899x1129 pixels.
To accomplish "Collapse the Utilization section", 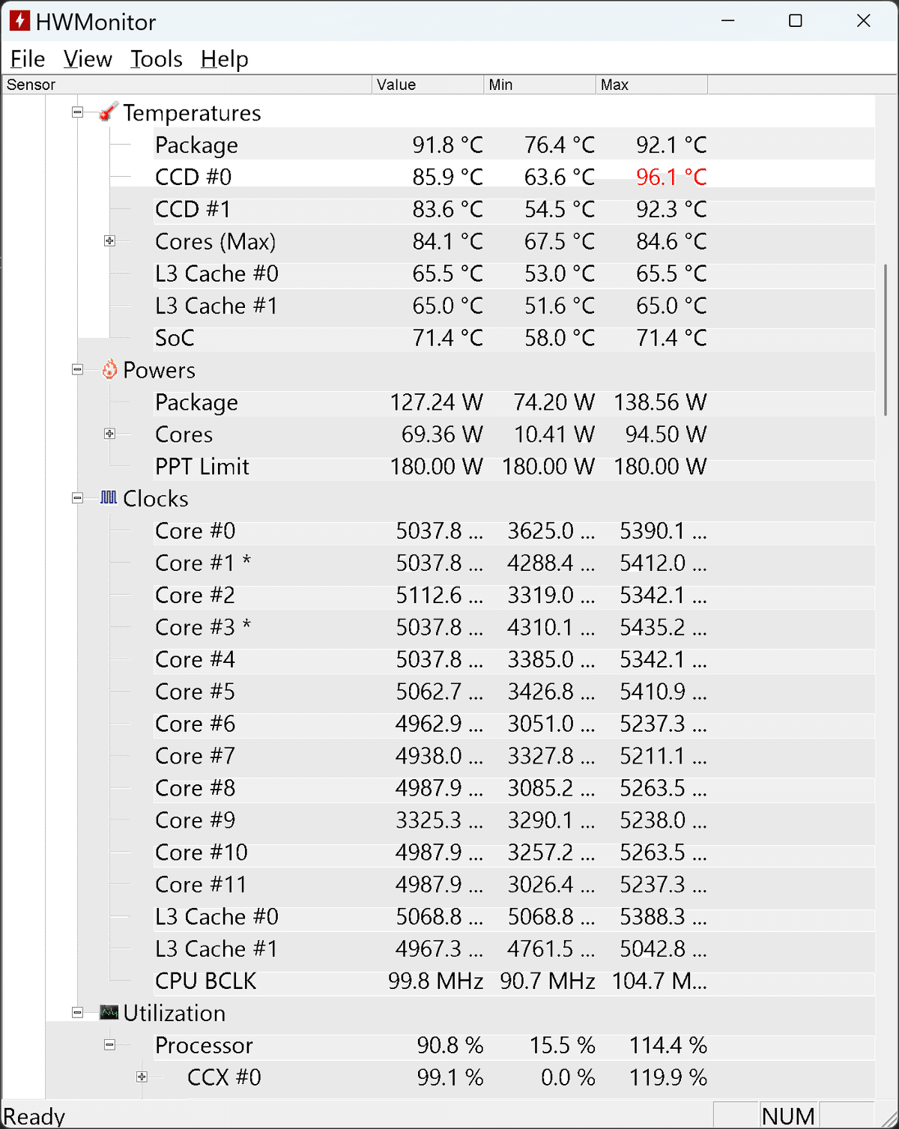I will click(x=77, y=1013).
